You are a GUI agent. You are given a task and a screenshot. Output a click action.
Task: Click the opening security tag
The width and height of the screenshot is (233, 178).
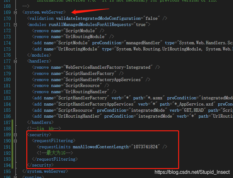click(x=39, y=135)
